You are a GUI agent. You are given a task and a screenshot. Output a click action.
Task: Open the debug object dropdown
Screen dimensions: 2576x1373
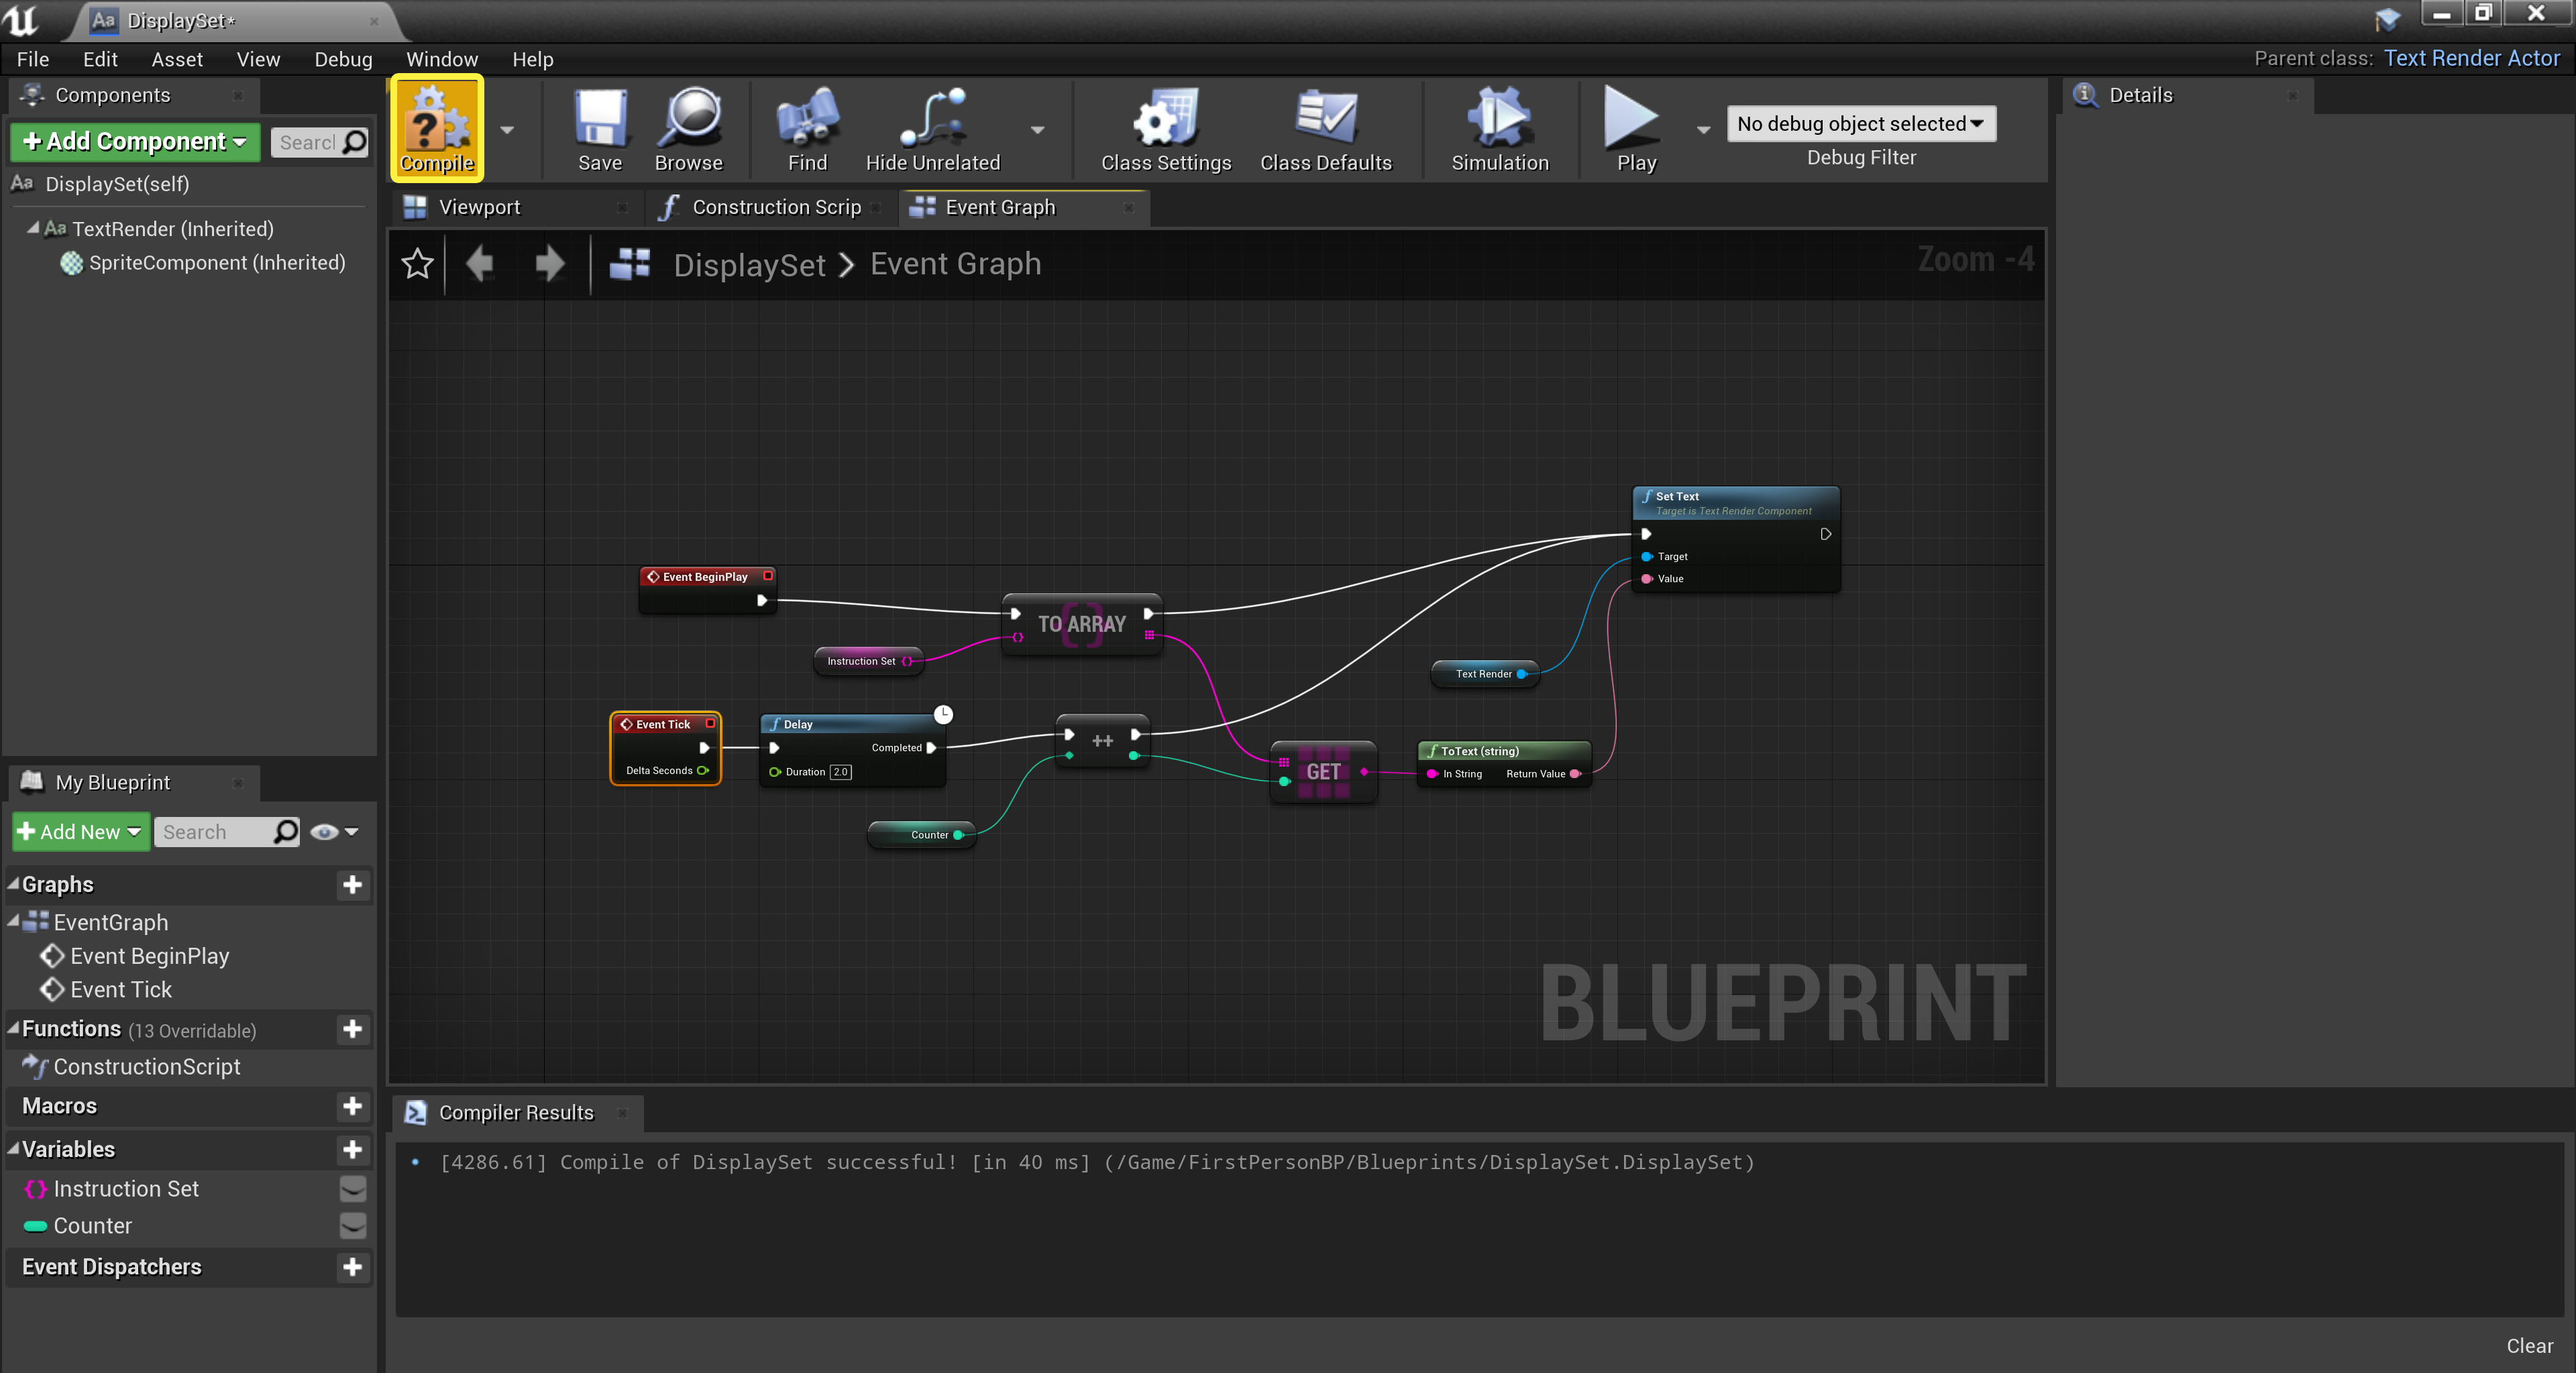[x=1860, y=124]
